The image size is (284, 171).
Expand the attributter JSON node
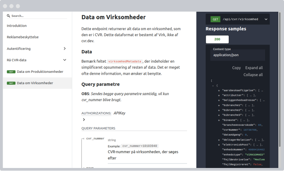pos(219,96)
